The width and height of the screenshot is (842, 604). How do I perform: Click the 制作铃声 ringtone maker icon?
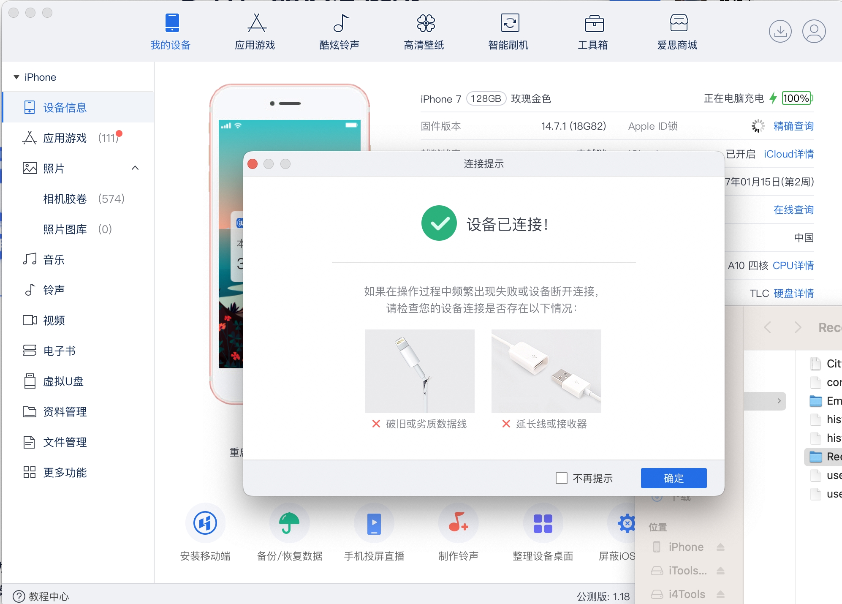(458, 523)
